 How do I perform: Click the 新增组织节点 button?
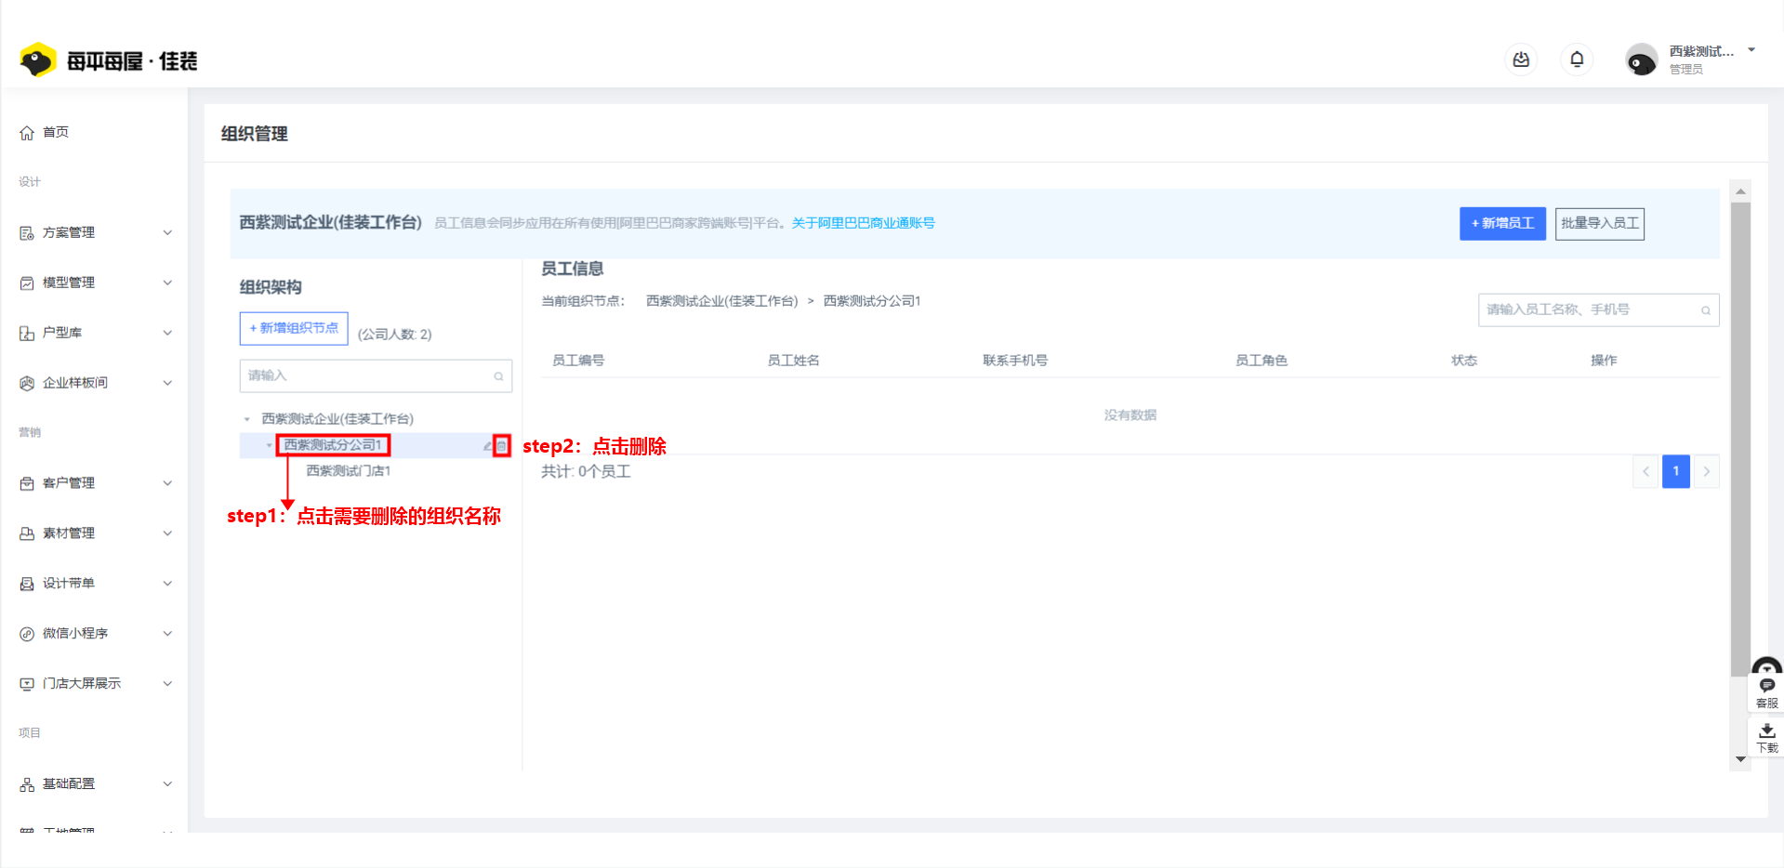(x=294, y=328)
